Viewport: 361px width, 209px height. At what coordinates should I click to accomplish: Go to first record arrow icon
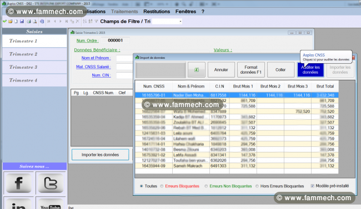point(49,22)
